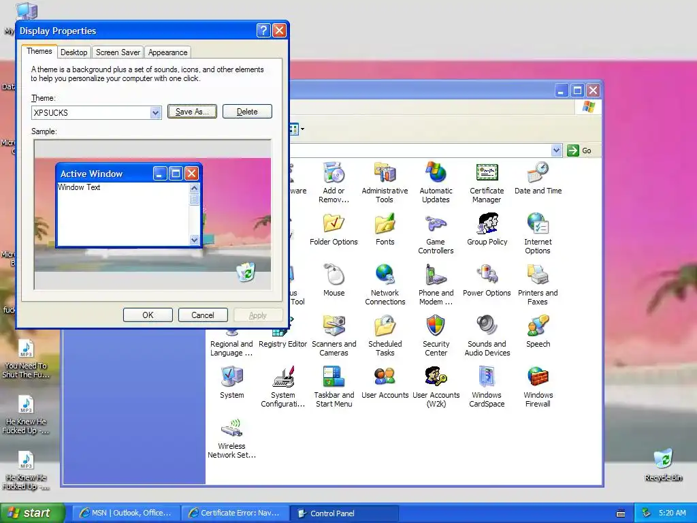Viewport: 697px width, 523px height.
Task: Open Folder Options icon
Action: click(x=334, y=229)
